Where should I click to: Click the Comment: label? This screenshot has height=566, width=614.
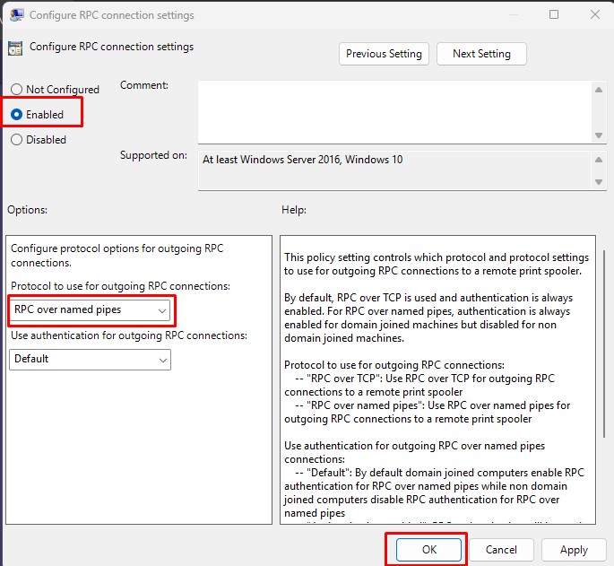click(x=144, y=85)
